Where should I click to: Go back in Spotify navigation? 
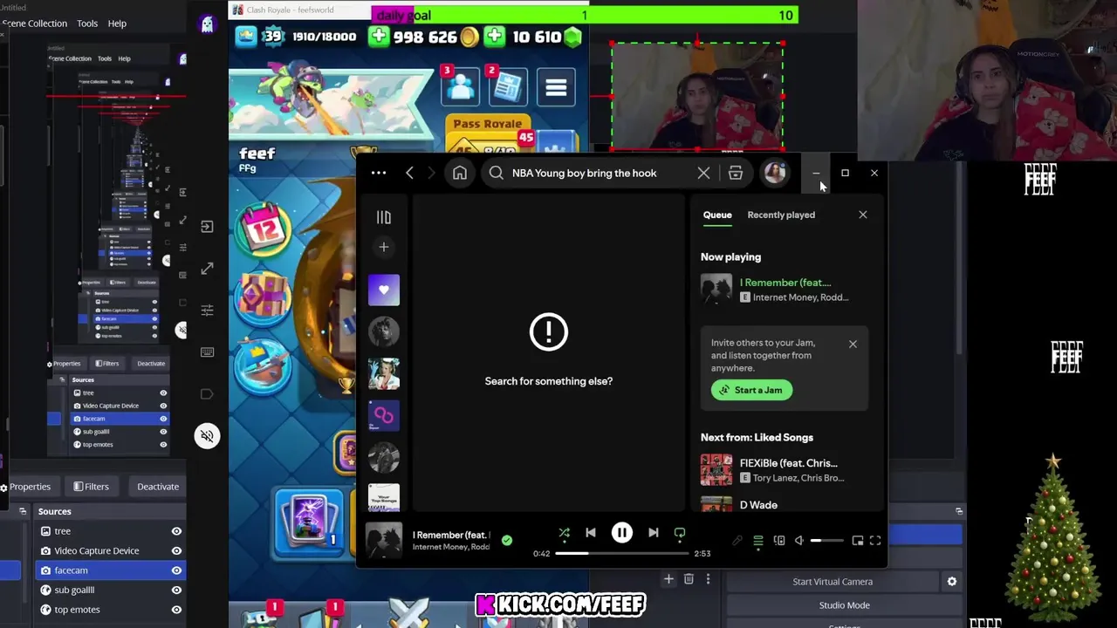click(409, 173)
